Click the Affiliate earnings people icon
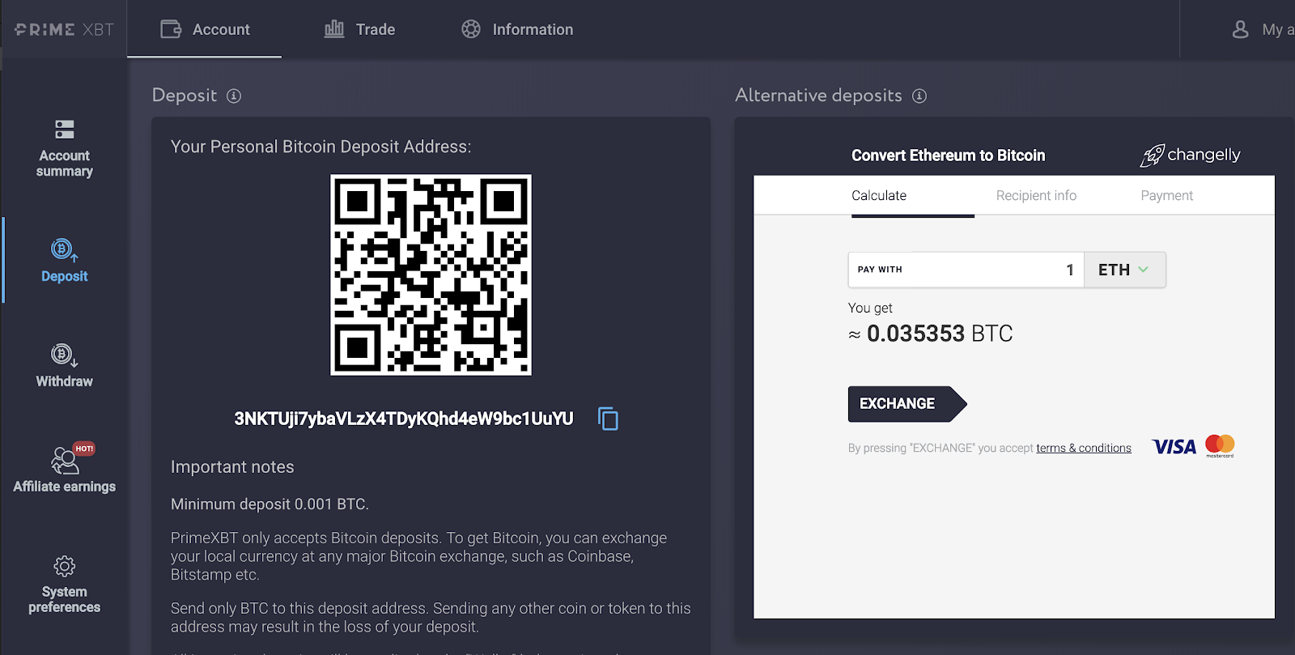Image resolution: width=1295 pixels, height=655 pixels. click(x=65, y=461)
